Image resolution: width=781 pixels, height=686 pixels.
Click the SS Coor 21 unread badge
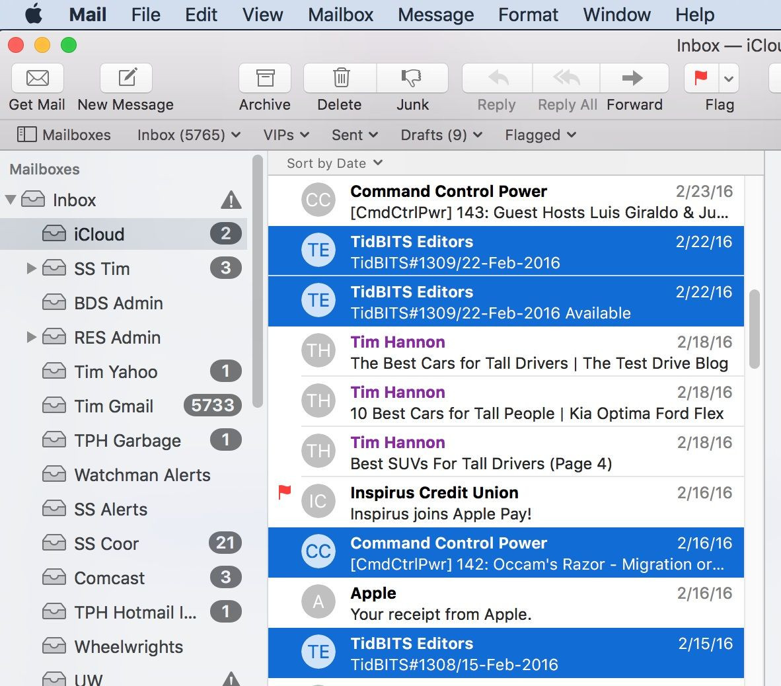point(225,543)
